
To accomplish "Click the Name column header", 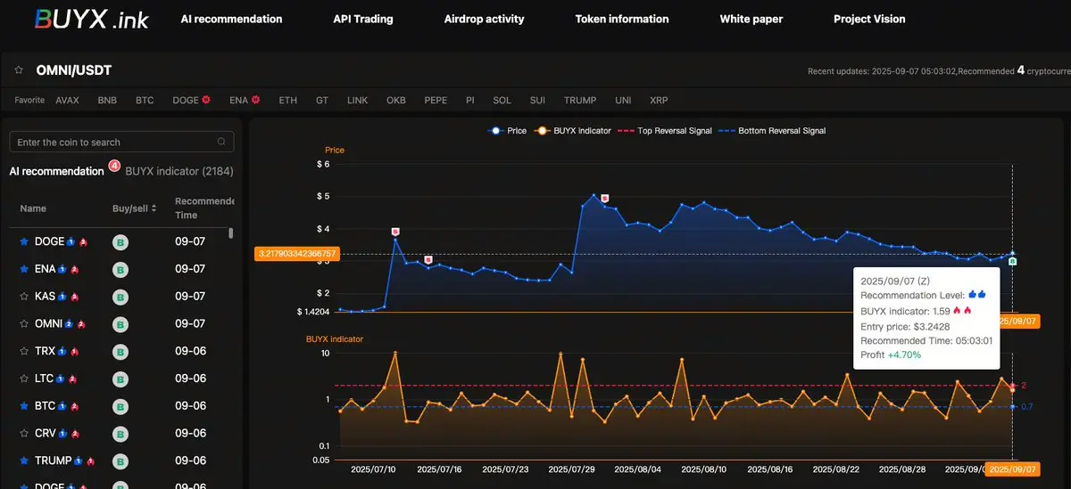I will [x=33, y=208].
